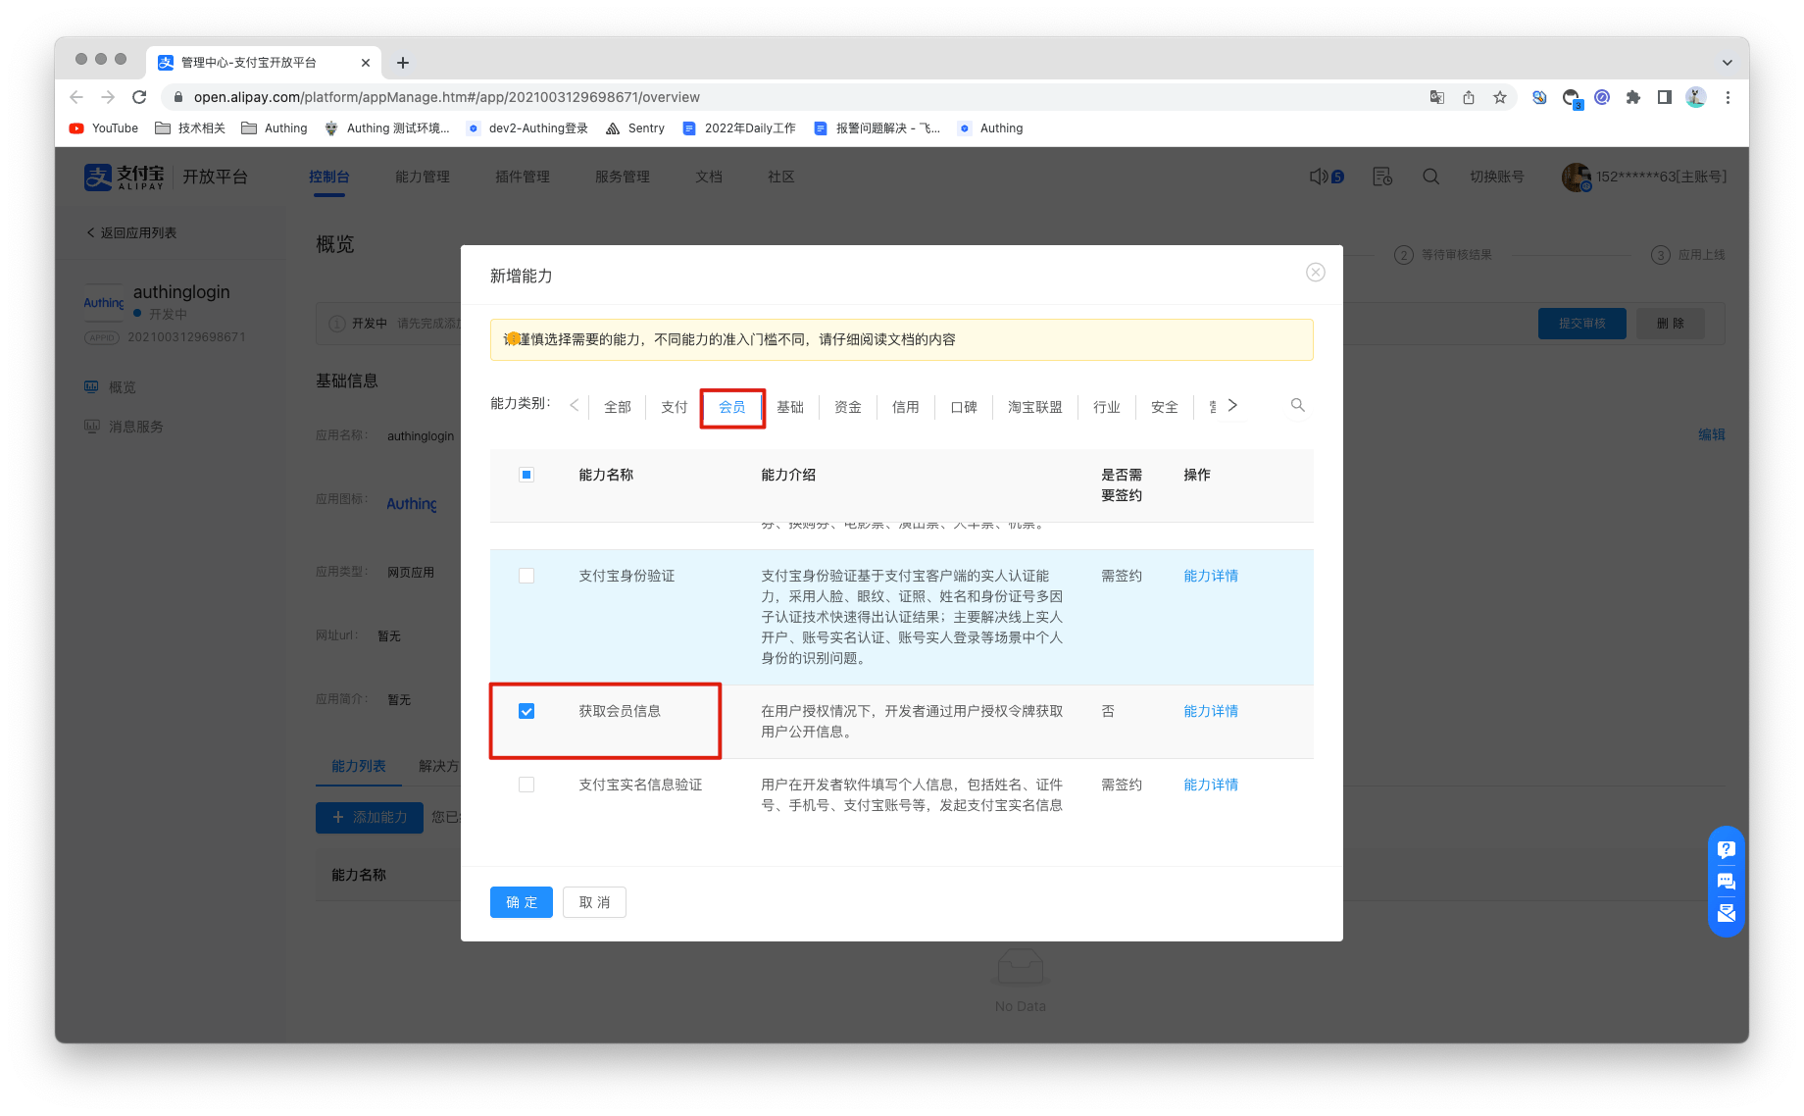Open 能力详情 link for 获取会员信息
Screen dimensions: 1804x1116
[x=1210, y=711]
